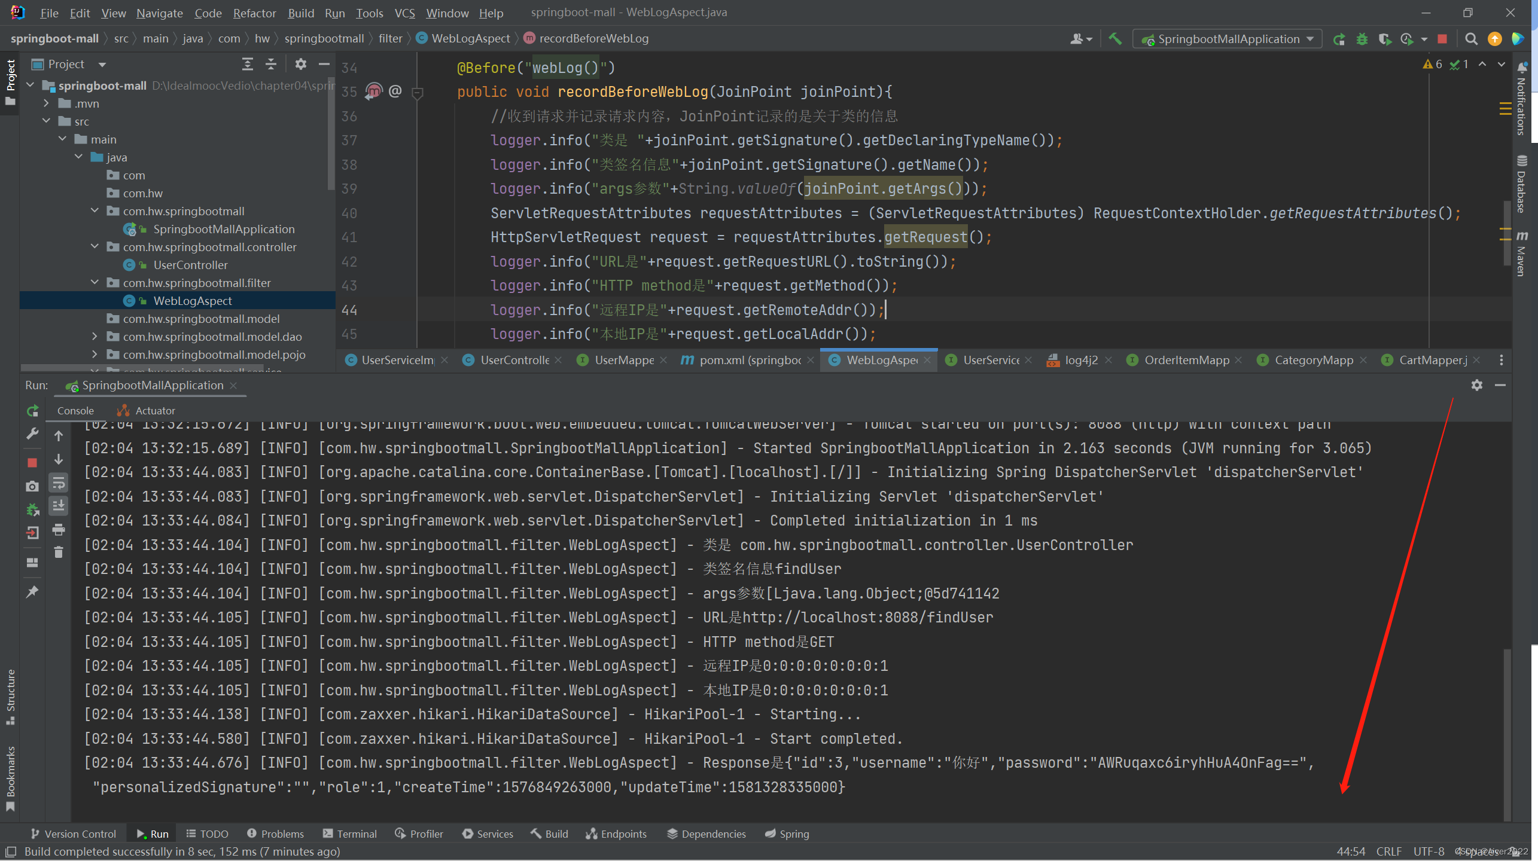Image resolution: width=1538 pixels, height=861 pixels.
Task: Click the print console icon
Action: point(59,530)
